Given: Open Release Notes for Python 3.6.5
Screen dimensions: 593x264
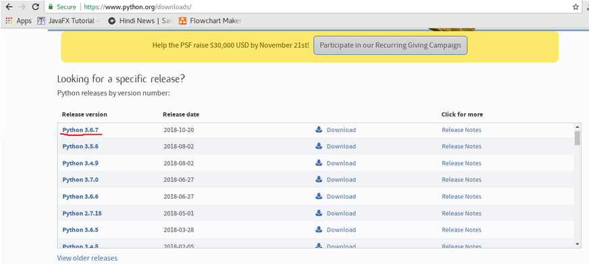Looking at the screenshot, I should click(461, 230).
